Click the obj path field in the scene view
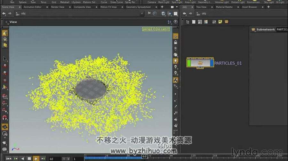This screenshot has width=288, height=161. (79, 13)
